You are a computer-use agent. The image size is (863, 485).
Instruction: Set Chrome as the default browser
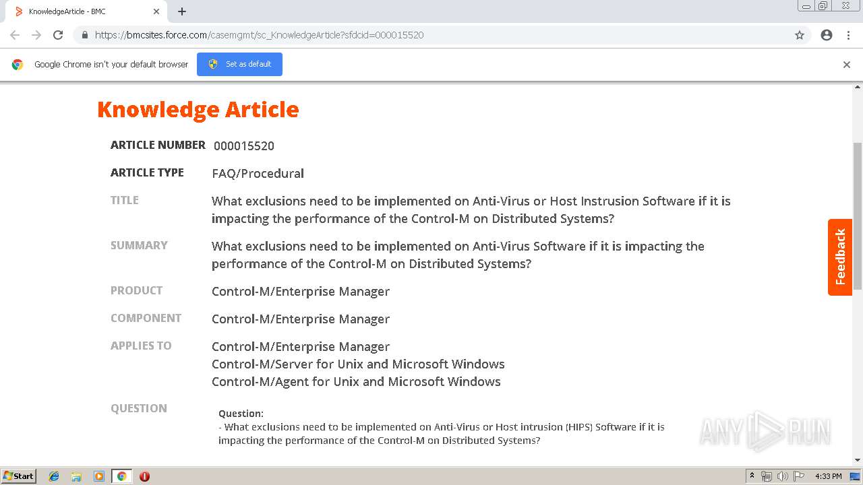tap(239, 64)
